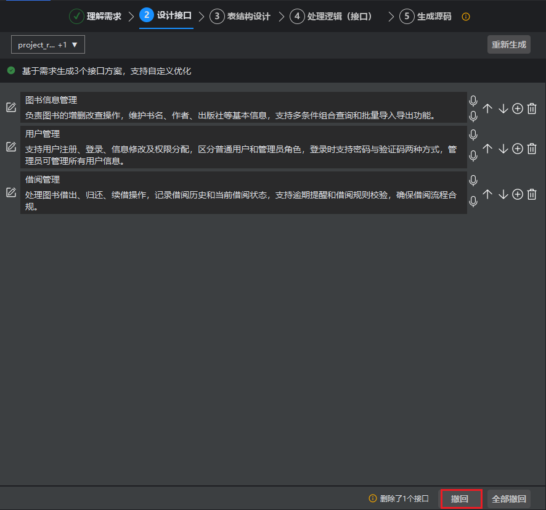This screenshot has height=510, width=546.
Task: Open the project_r... dropdown selector
Action: coord(48,44)
